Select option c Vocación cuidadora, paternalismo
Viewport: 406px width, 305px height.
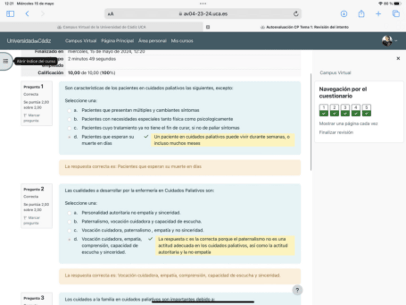pyautogui.click(x=69, y=231)
